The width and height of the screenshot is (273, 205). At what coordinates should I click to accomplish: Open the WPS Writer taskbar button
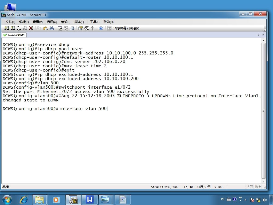(90, 200)
